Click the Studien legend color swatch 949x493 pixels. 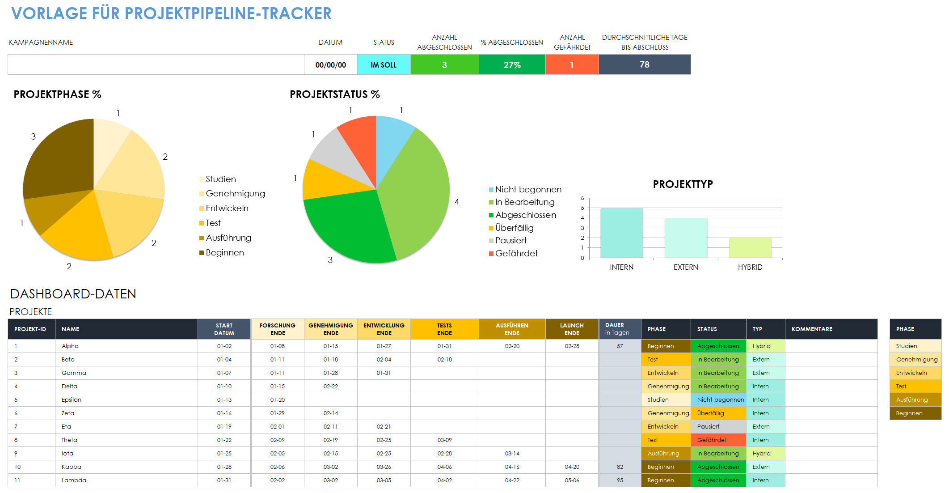click(x=202, y=179)
